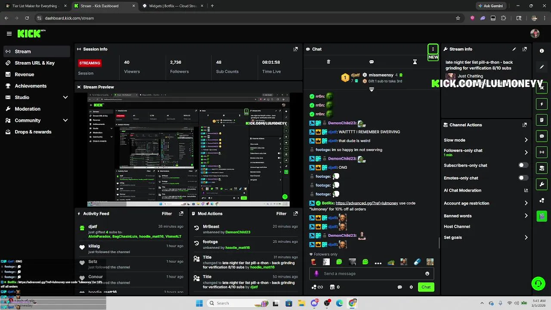
Task: Select Stream in left sidebar
Action: 36,51
